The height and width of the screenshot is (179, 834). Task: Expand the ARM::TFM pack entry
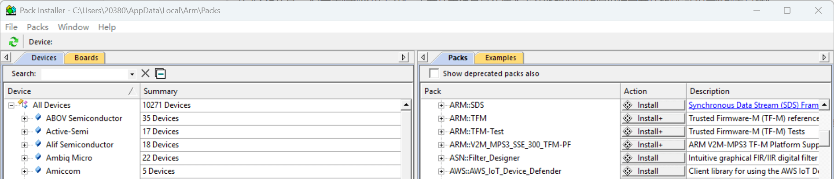coord(441,118)
